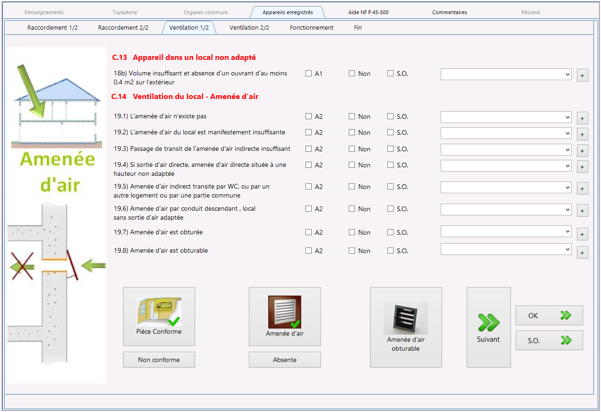Click the Amenée d'air grille icon button
This screenshot has height=412, width=601.
[285, 316]
